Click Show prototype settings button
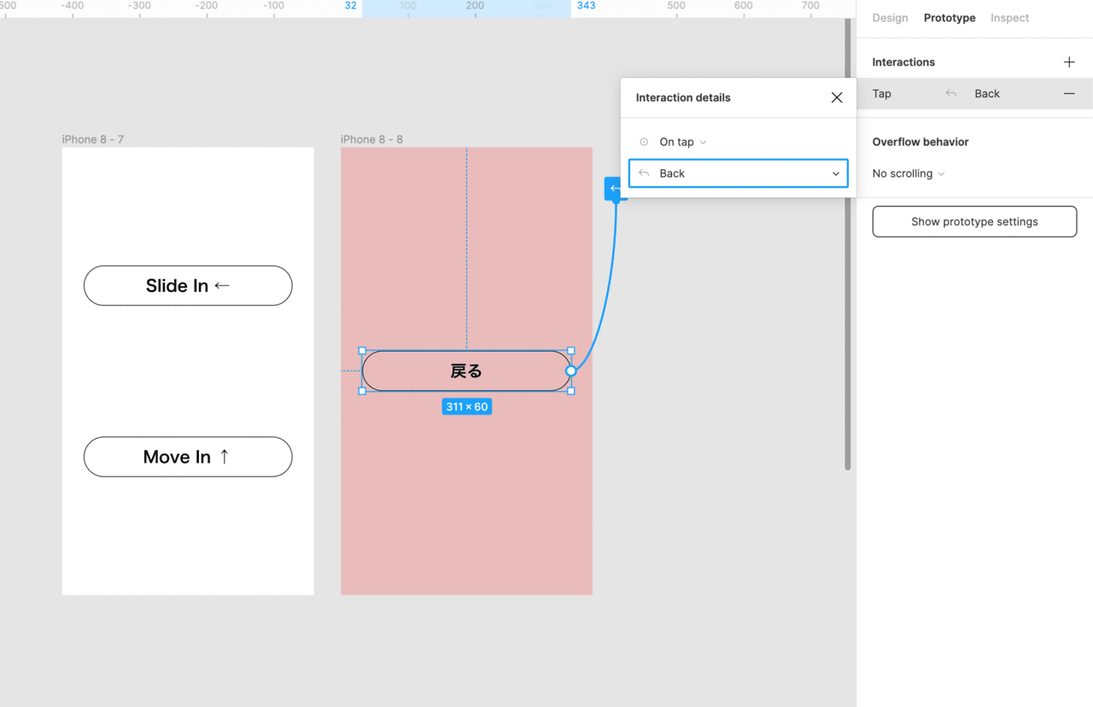Screen dimensions: 1093x707 coord(974,221)
